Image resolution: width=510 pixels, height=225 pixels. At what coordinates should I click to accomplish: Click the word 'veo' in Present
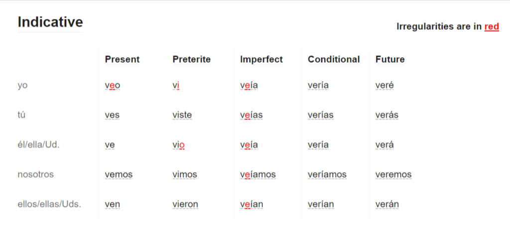[x=113, y=86]
